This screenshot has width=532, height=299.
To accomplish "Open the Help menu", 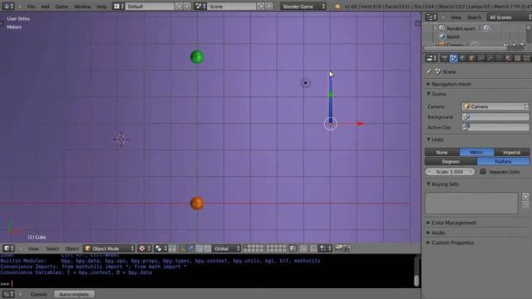I will point(101,7).
